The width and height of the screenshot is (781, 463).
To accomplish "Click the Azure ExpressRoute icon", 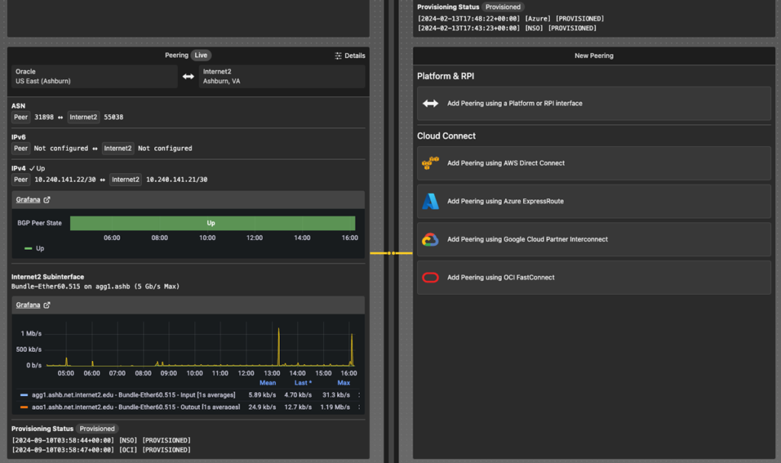I will click(x=429, y=201).
